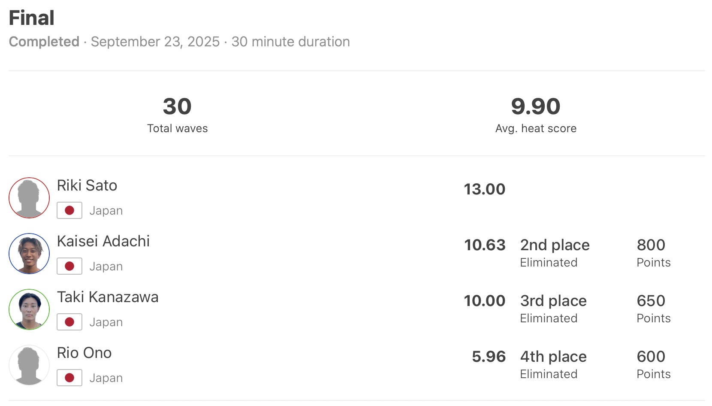
Task: Open Kaisei Adachi's athlete name link
Action: 103,241
